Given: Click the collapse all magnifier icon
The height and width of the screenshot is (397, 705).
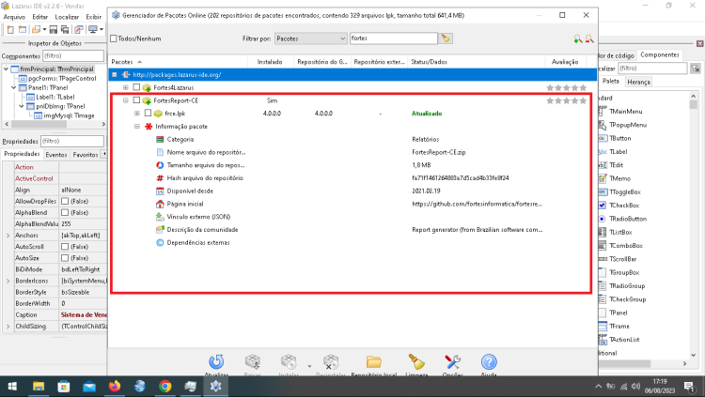Looking at the screenshot, I should pos(589,39).
